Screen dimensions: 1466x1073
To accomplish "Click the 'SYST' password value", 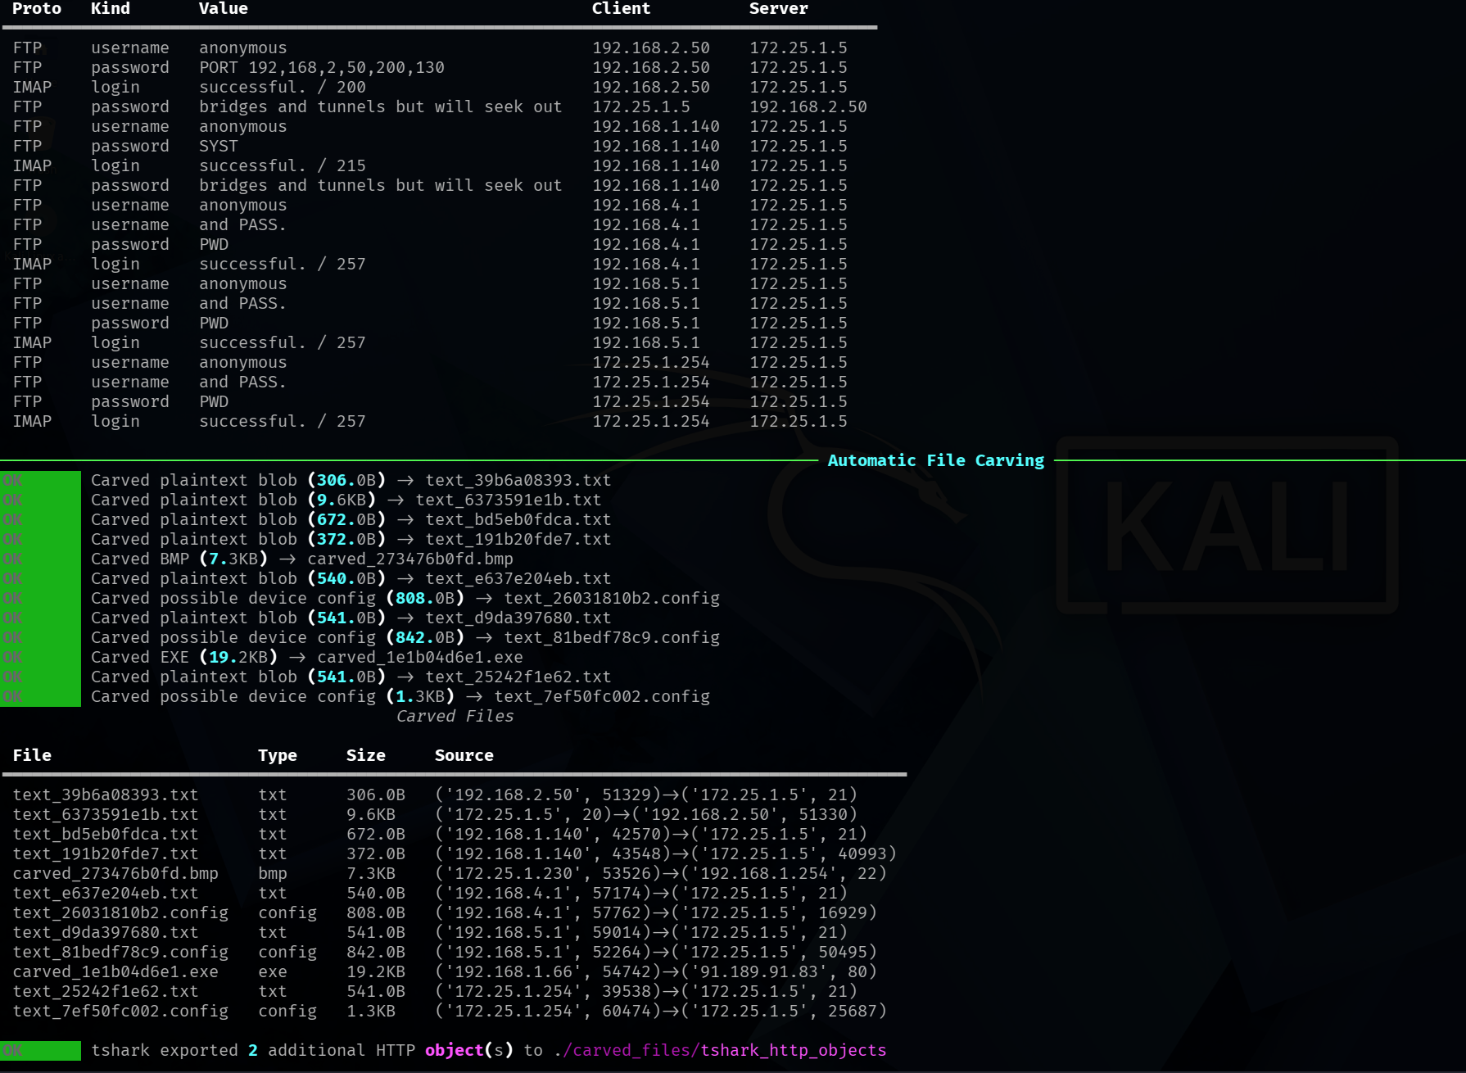I will 219,147.
